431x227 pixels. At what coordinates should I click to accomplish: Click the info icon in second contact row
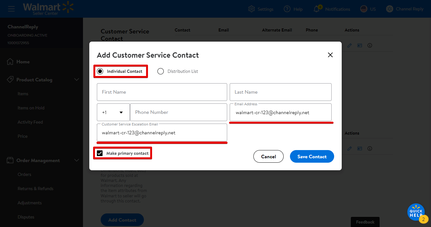(370, 148)
